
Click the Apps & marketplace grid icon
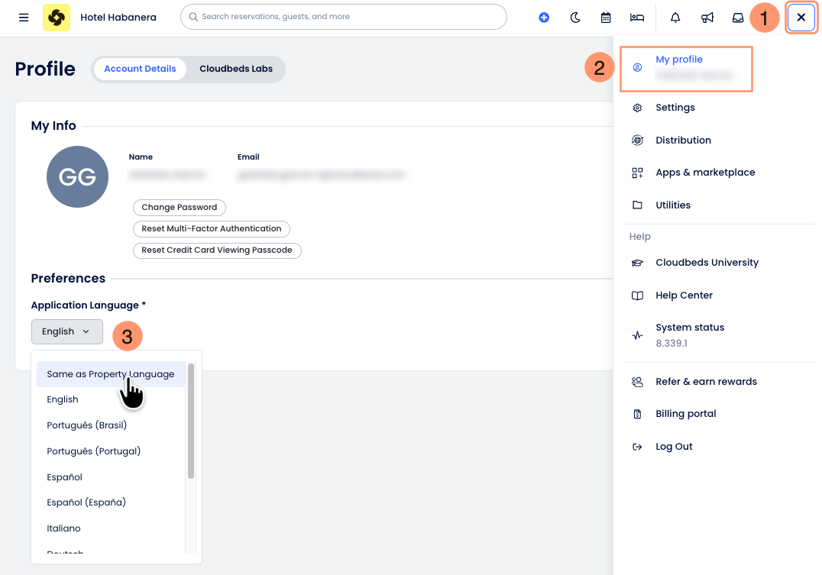coord(637,173)
